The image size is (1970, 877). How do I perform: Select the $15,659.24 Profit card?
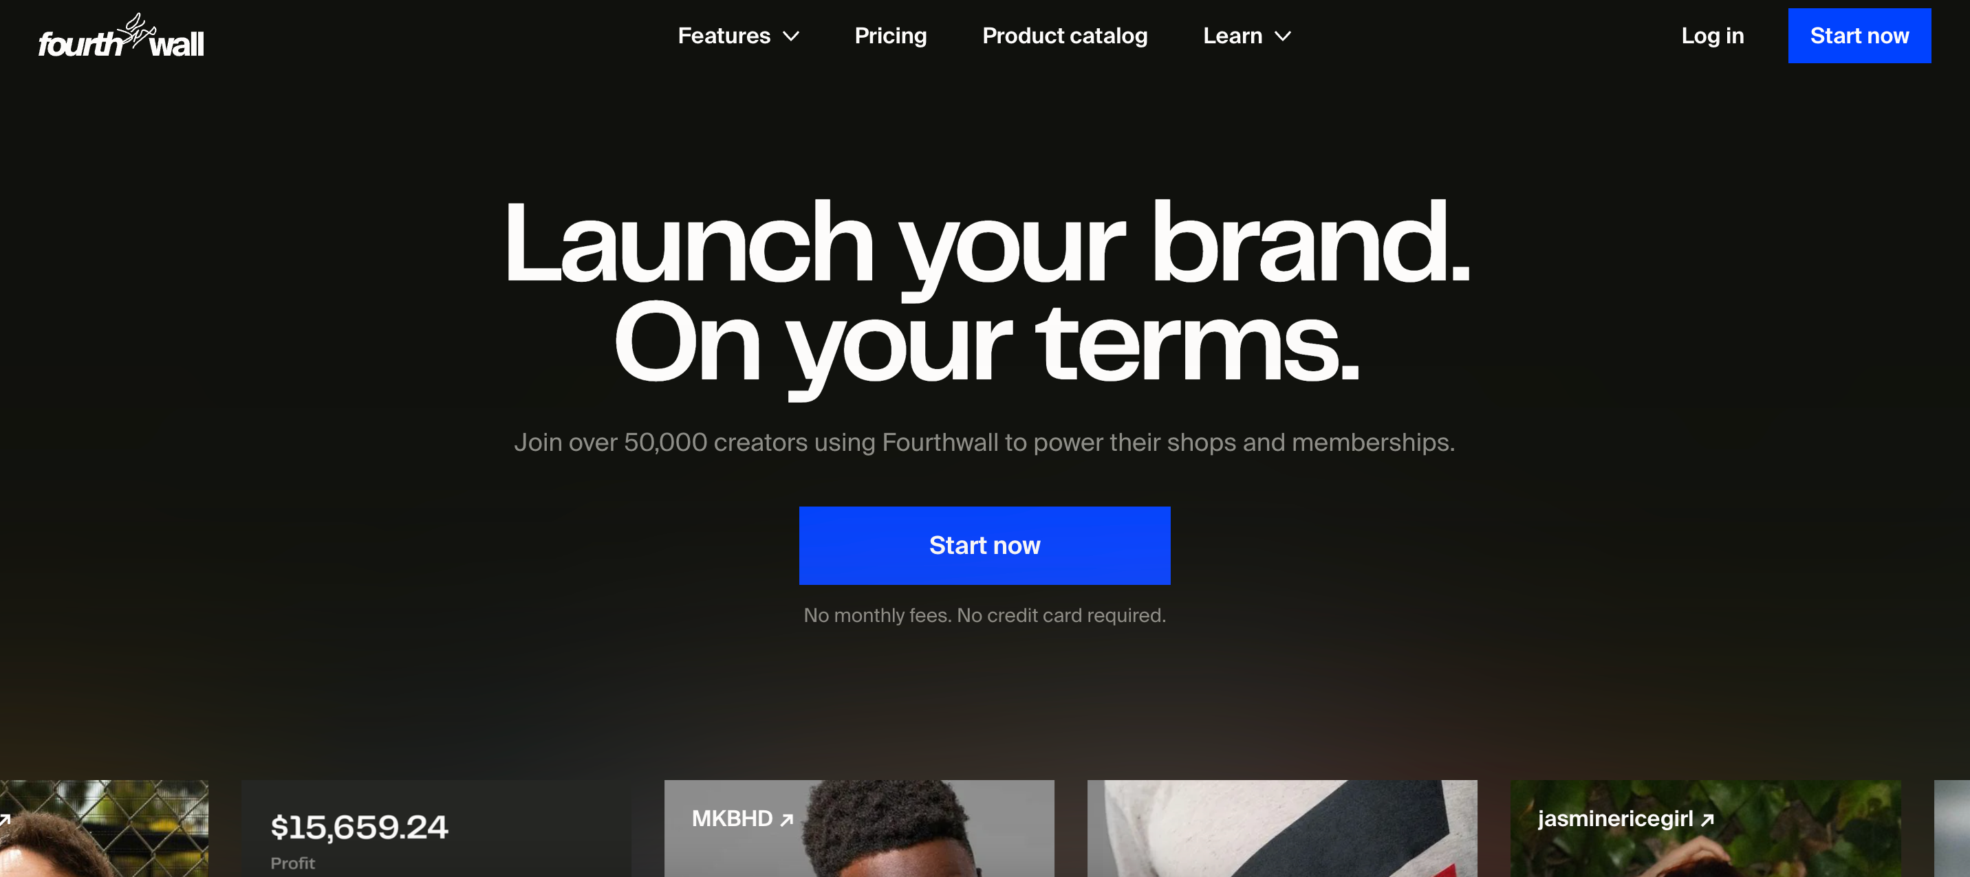(436, 829)
